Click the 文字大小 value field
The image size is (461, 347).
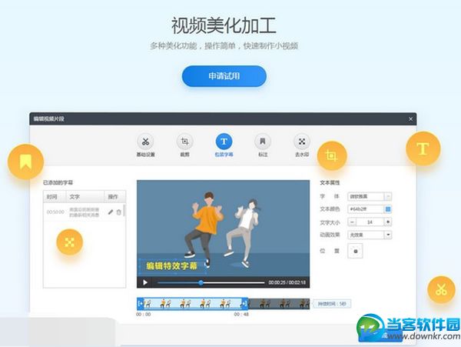[370, 222]
